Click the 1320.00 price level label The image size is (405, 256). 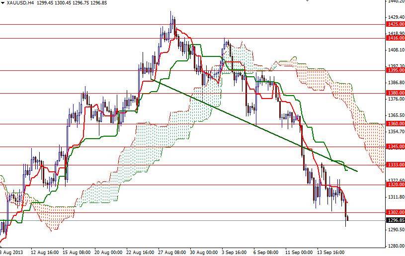(396, 185)
